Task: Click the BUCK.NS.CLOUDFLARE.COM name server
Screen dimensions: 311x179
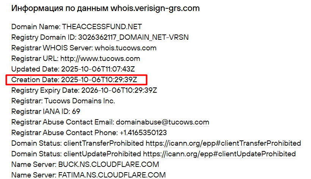Action: point(108,165)
